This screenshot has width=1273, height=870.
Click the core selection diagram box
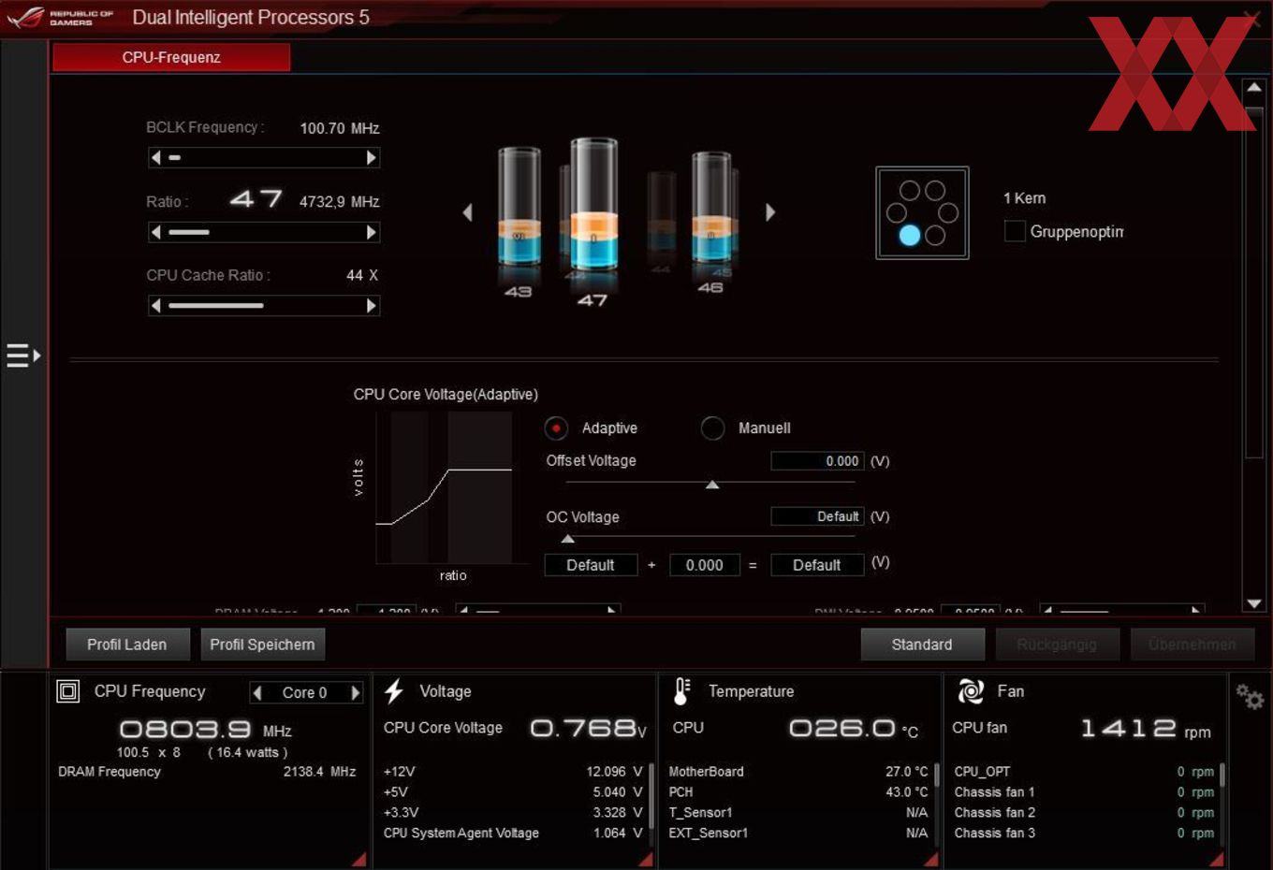(922, 213)
